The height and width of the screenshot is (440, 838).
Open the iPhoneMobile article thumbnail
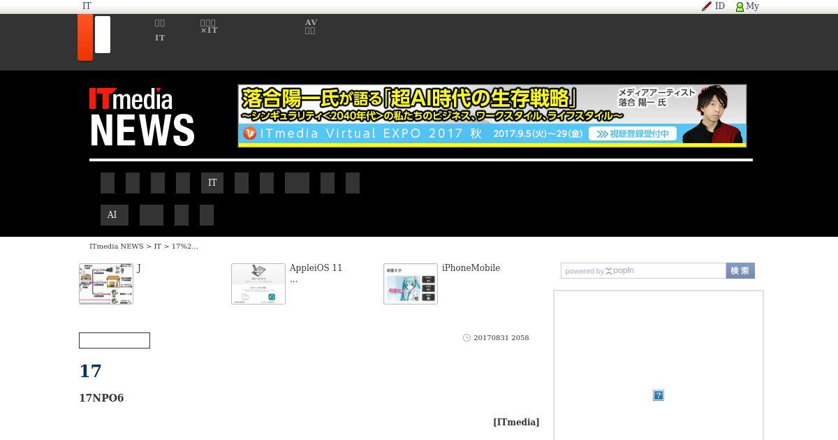[411, 284]
